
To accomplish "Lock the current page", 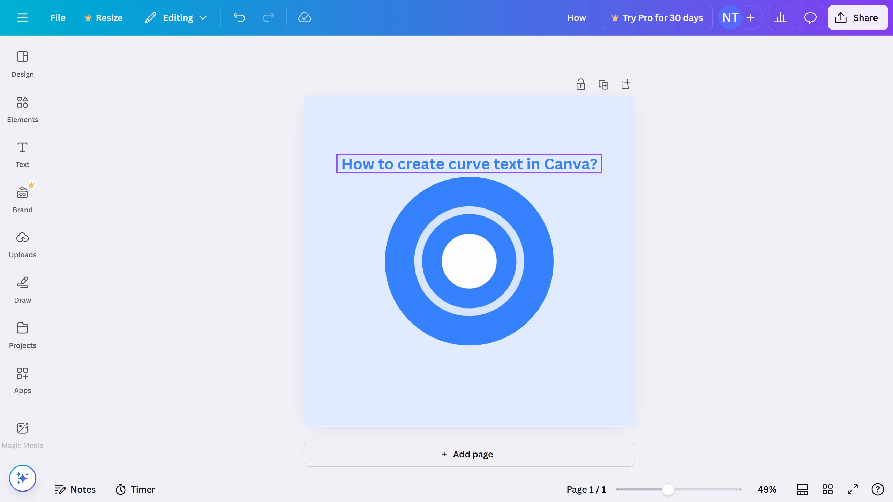I will 580,84.
